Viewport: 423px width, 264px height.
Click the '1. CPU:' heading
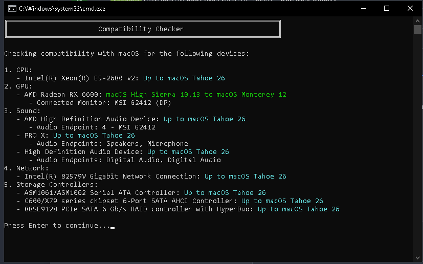(18, 70)
